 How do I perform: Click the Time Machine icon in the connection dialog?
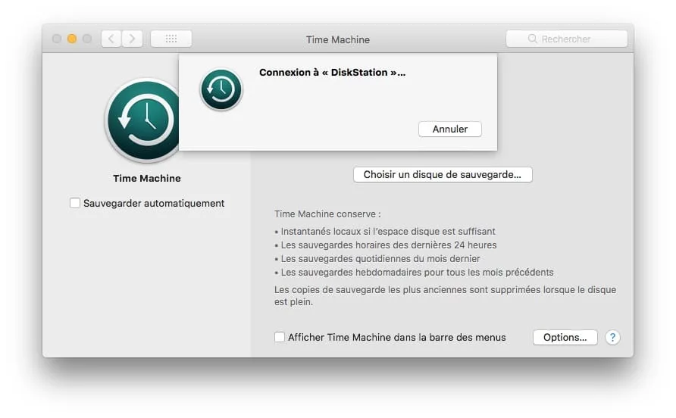(221, 89)
